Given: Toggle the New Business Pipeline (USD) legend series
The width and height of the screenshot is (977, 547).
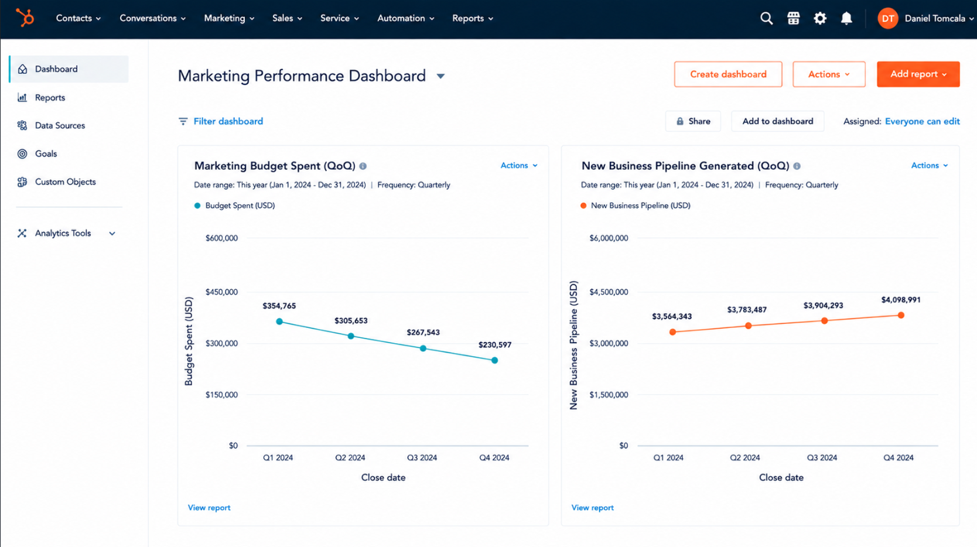Looking at the screenshot, I should 636,206.
